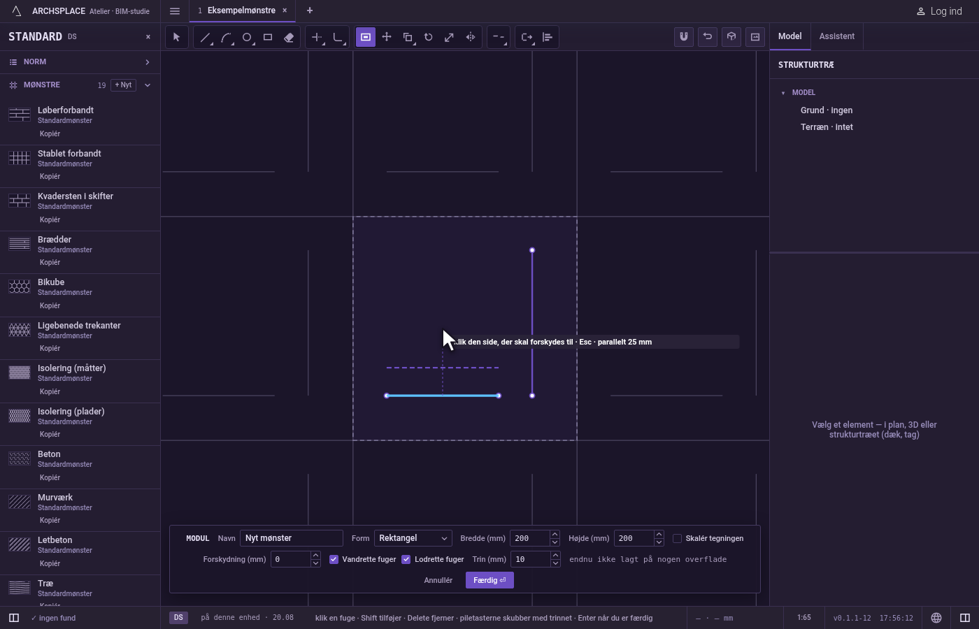979x629 pixels.
Task: Enable Skalér tegningen checkbox
Action: point(677,538)
